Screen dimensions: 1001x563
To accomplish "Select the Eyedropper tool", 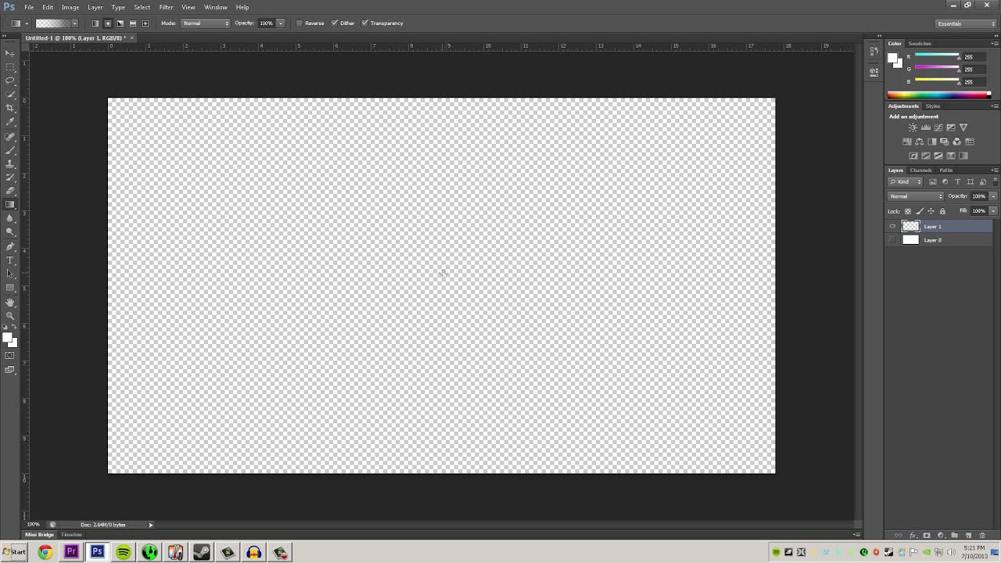I will [10, 122].
